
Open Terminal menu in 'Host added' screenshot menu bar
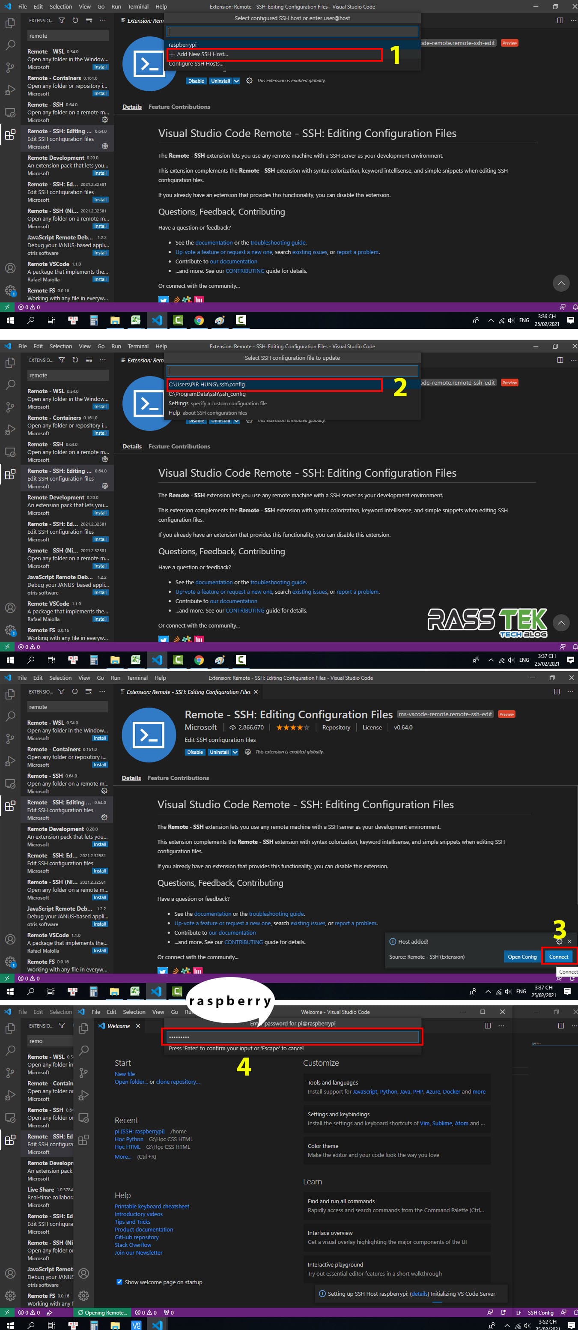[x=137, y=678]
